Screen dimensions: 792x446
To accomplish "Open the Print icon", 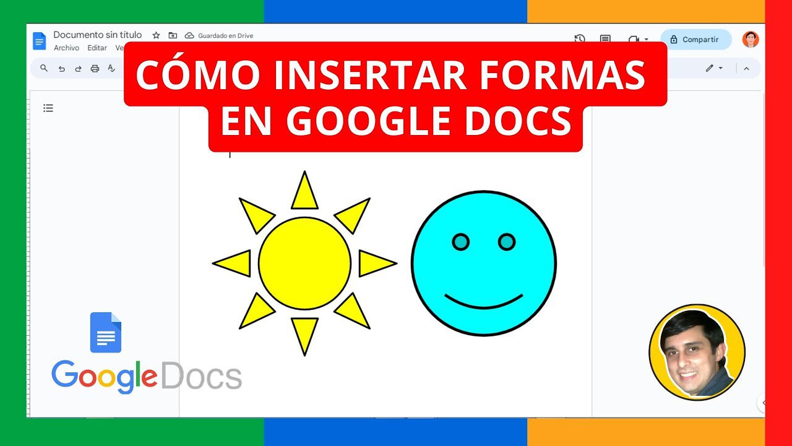I will tap(94, 68).
